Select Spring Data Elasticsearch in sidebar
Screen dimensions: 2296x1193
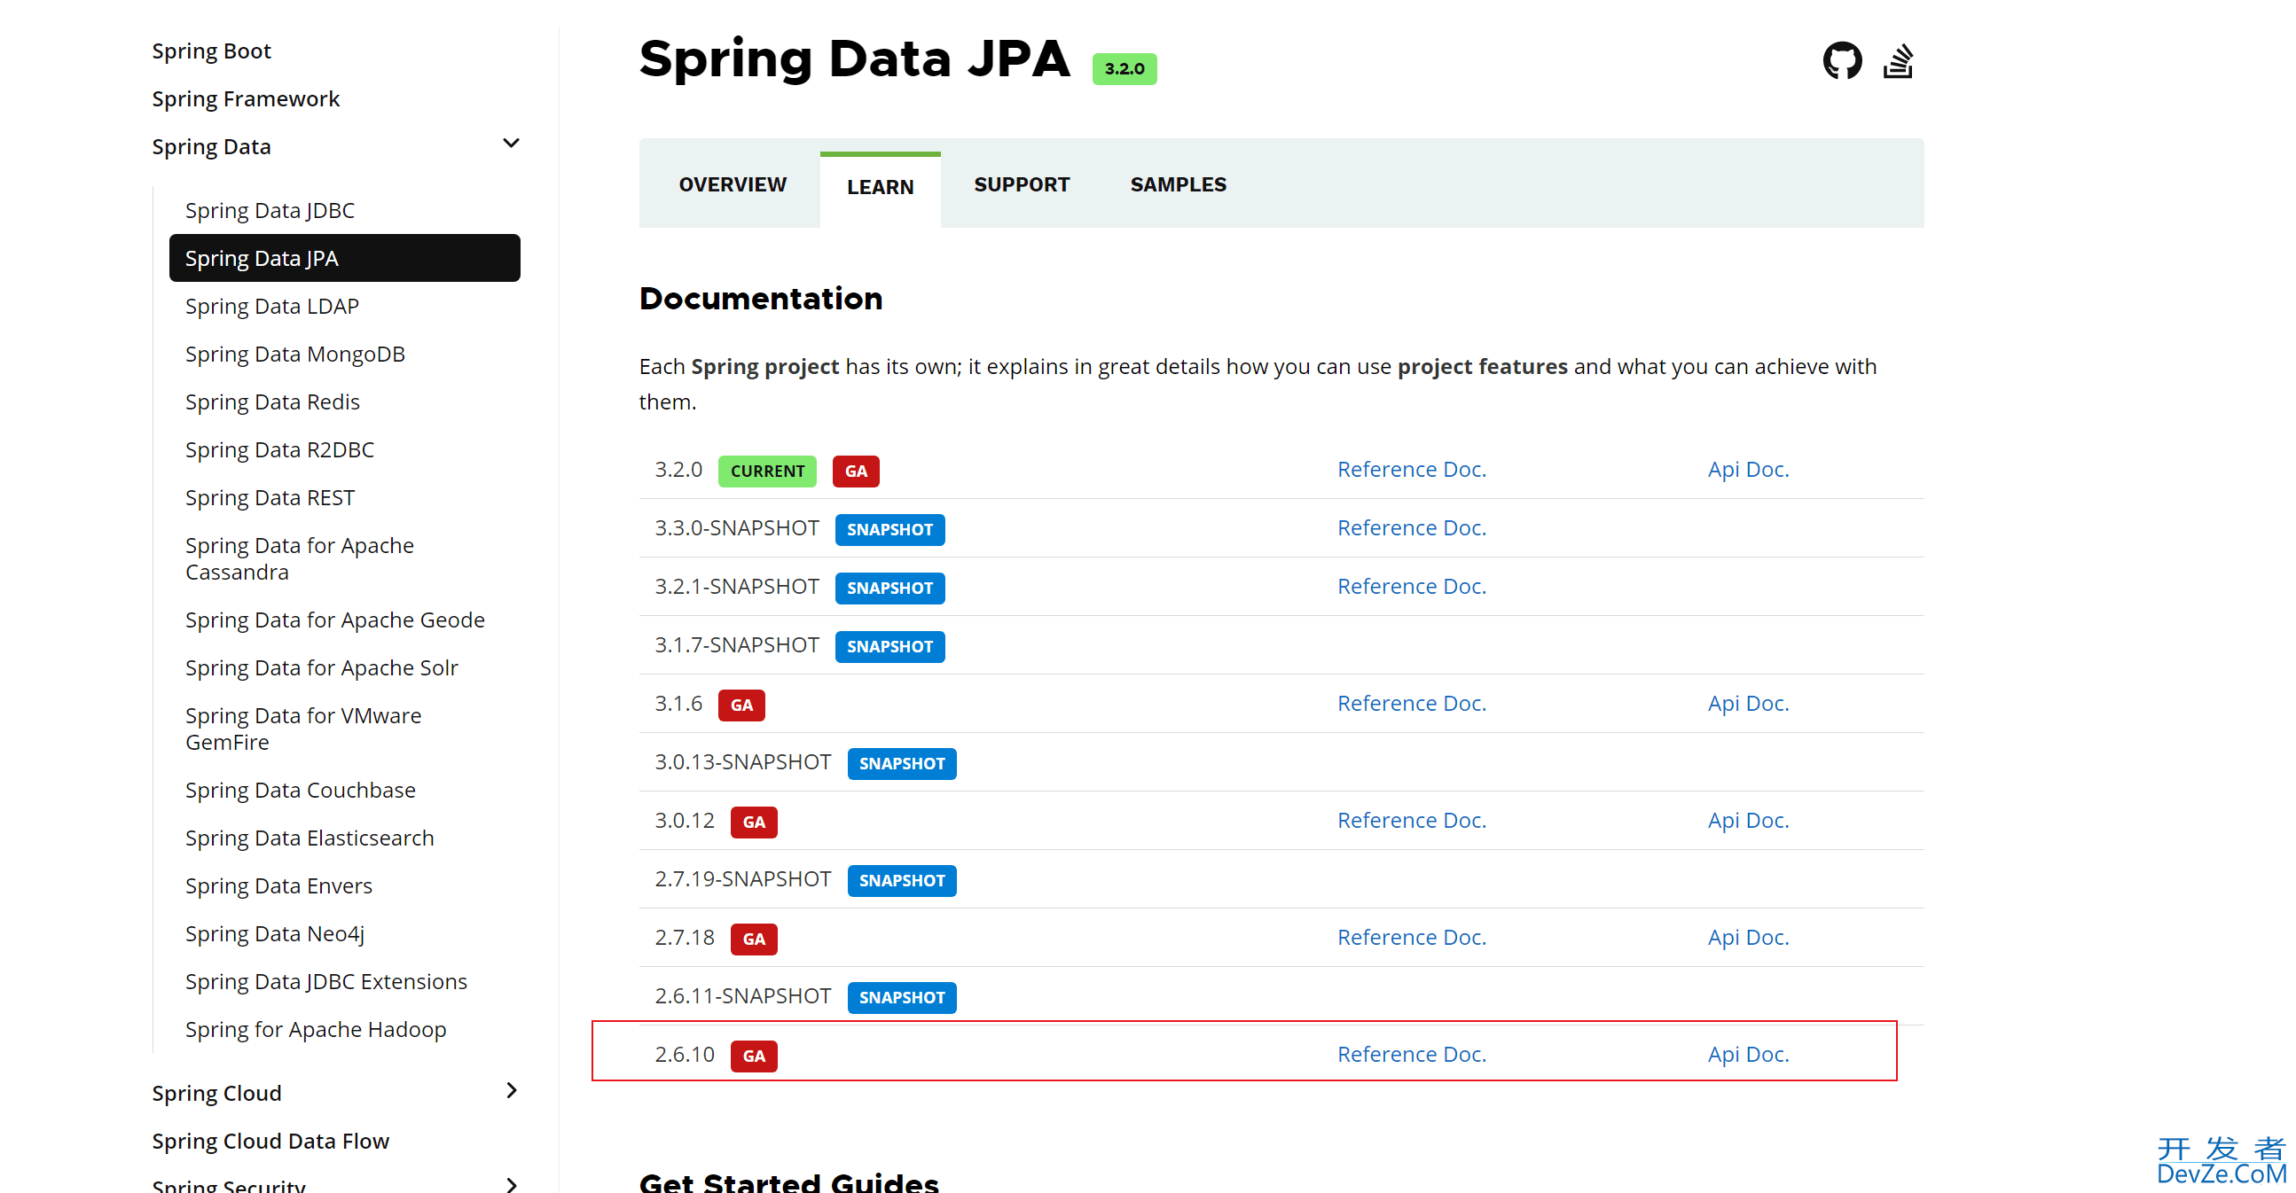click(310, 838)
